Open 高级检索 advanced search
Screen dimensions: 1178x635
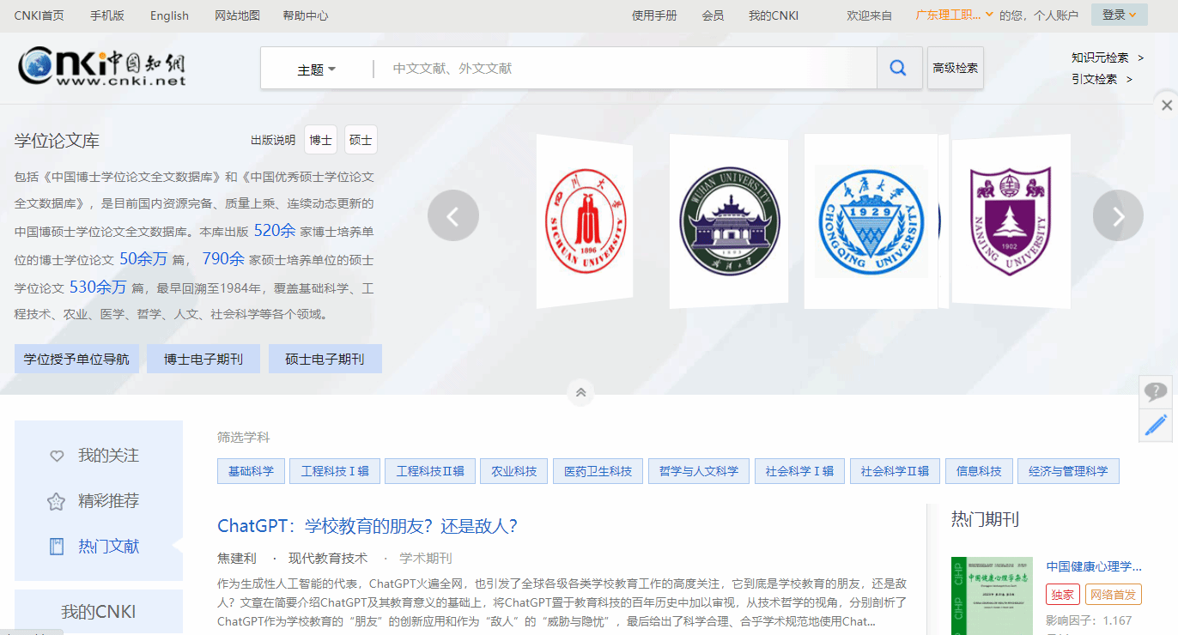coord(956,68)
